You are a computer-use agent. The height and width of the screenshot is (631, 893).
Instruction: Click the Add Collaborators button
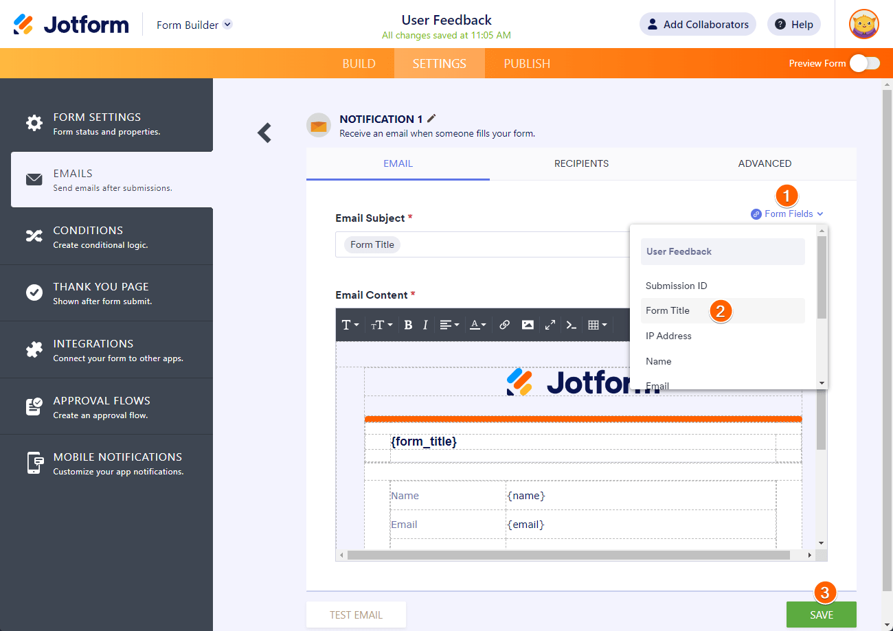coord(697,25)
